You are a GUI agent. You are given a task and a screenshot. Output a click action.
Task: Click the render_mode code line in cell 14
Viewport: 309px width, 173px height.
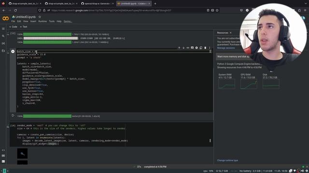51,125
